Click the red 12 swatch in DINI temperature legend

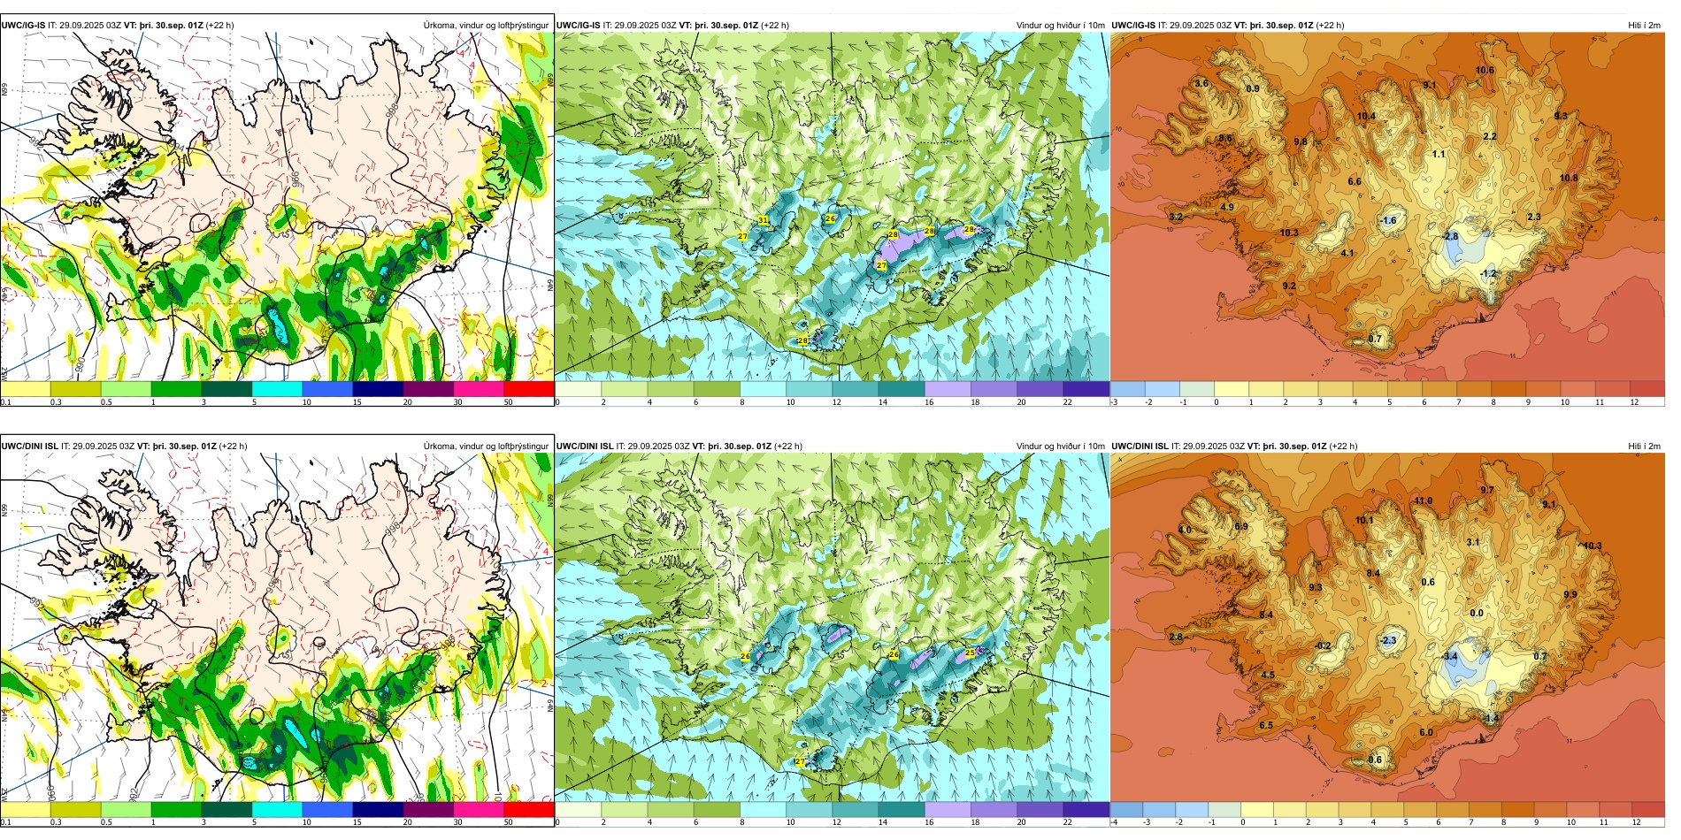(1649, 809)
